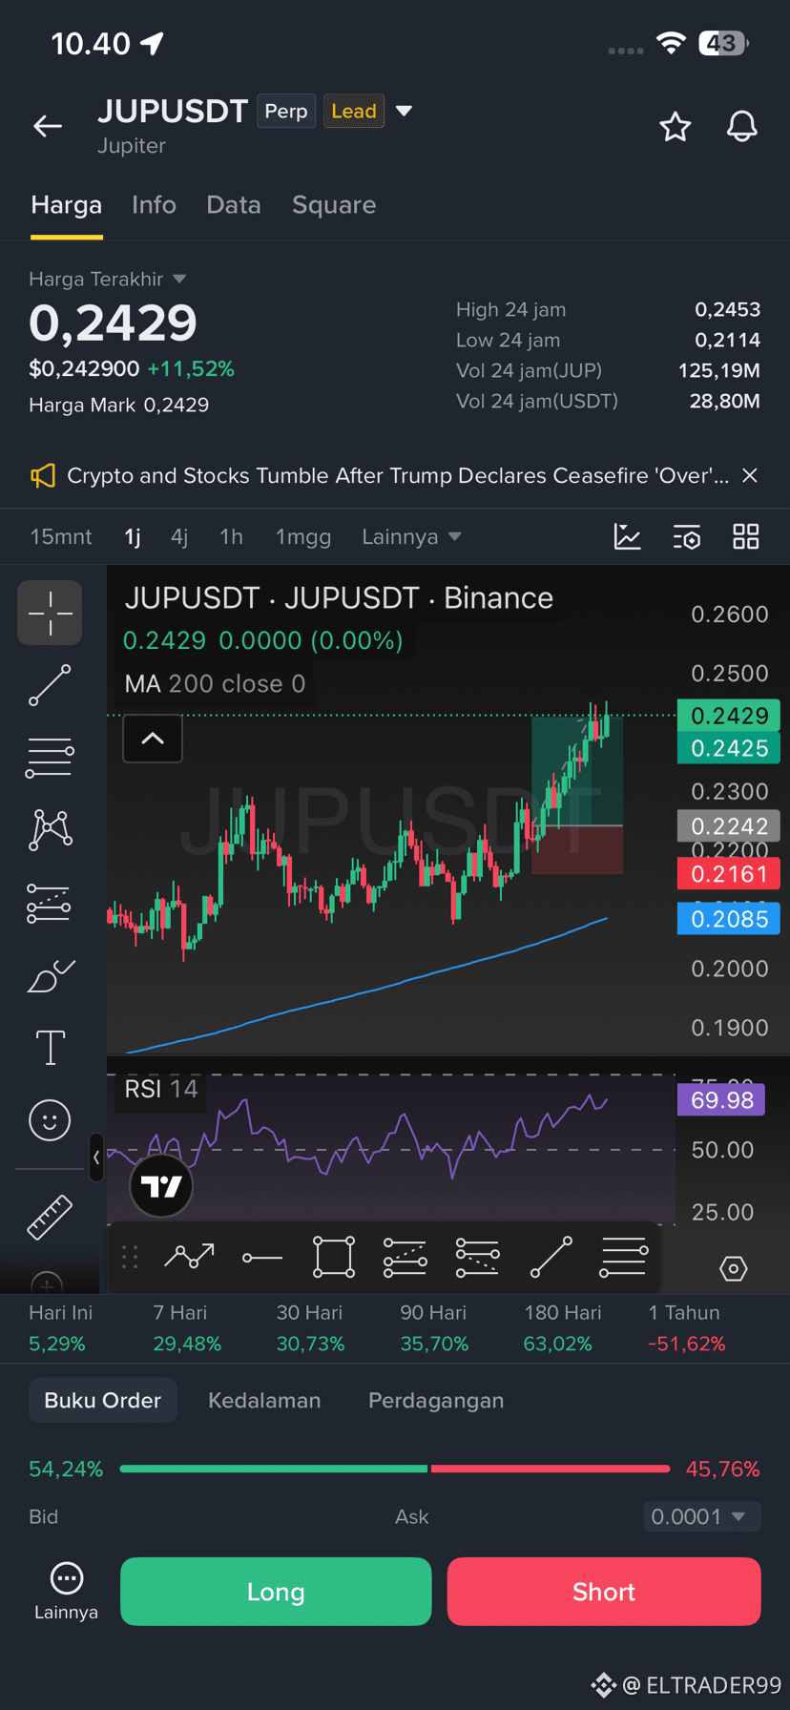Viewport: 790px width, 1710px height.
Task: Select short position tool in floating toolbar
Action: point(477,1257)
